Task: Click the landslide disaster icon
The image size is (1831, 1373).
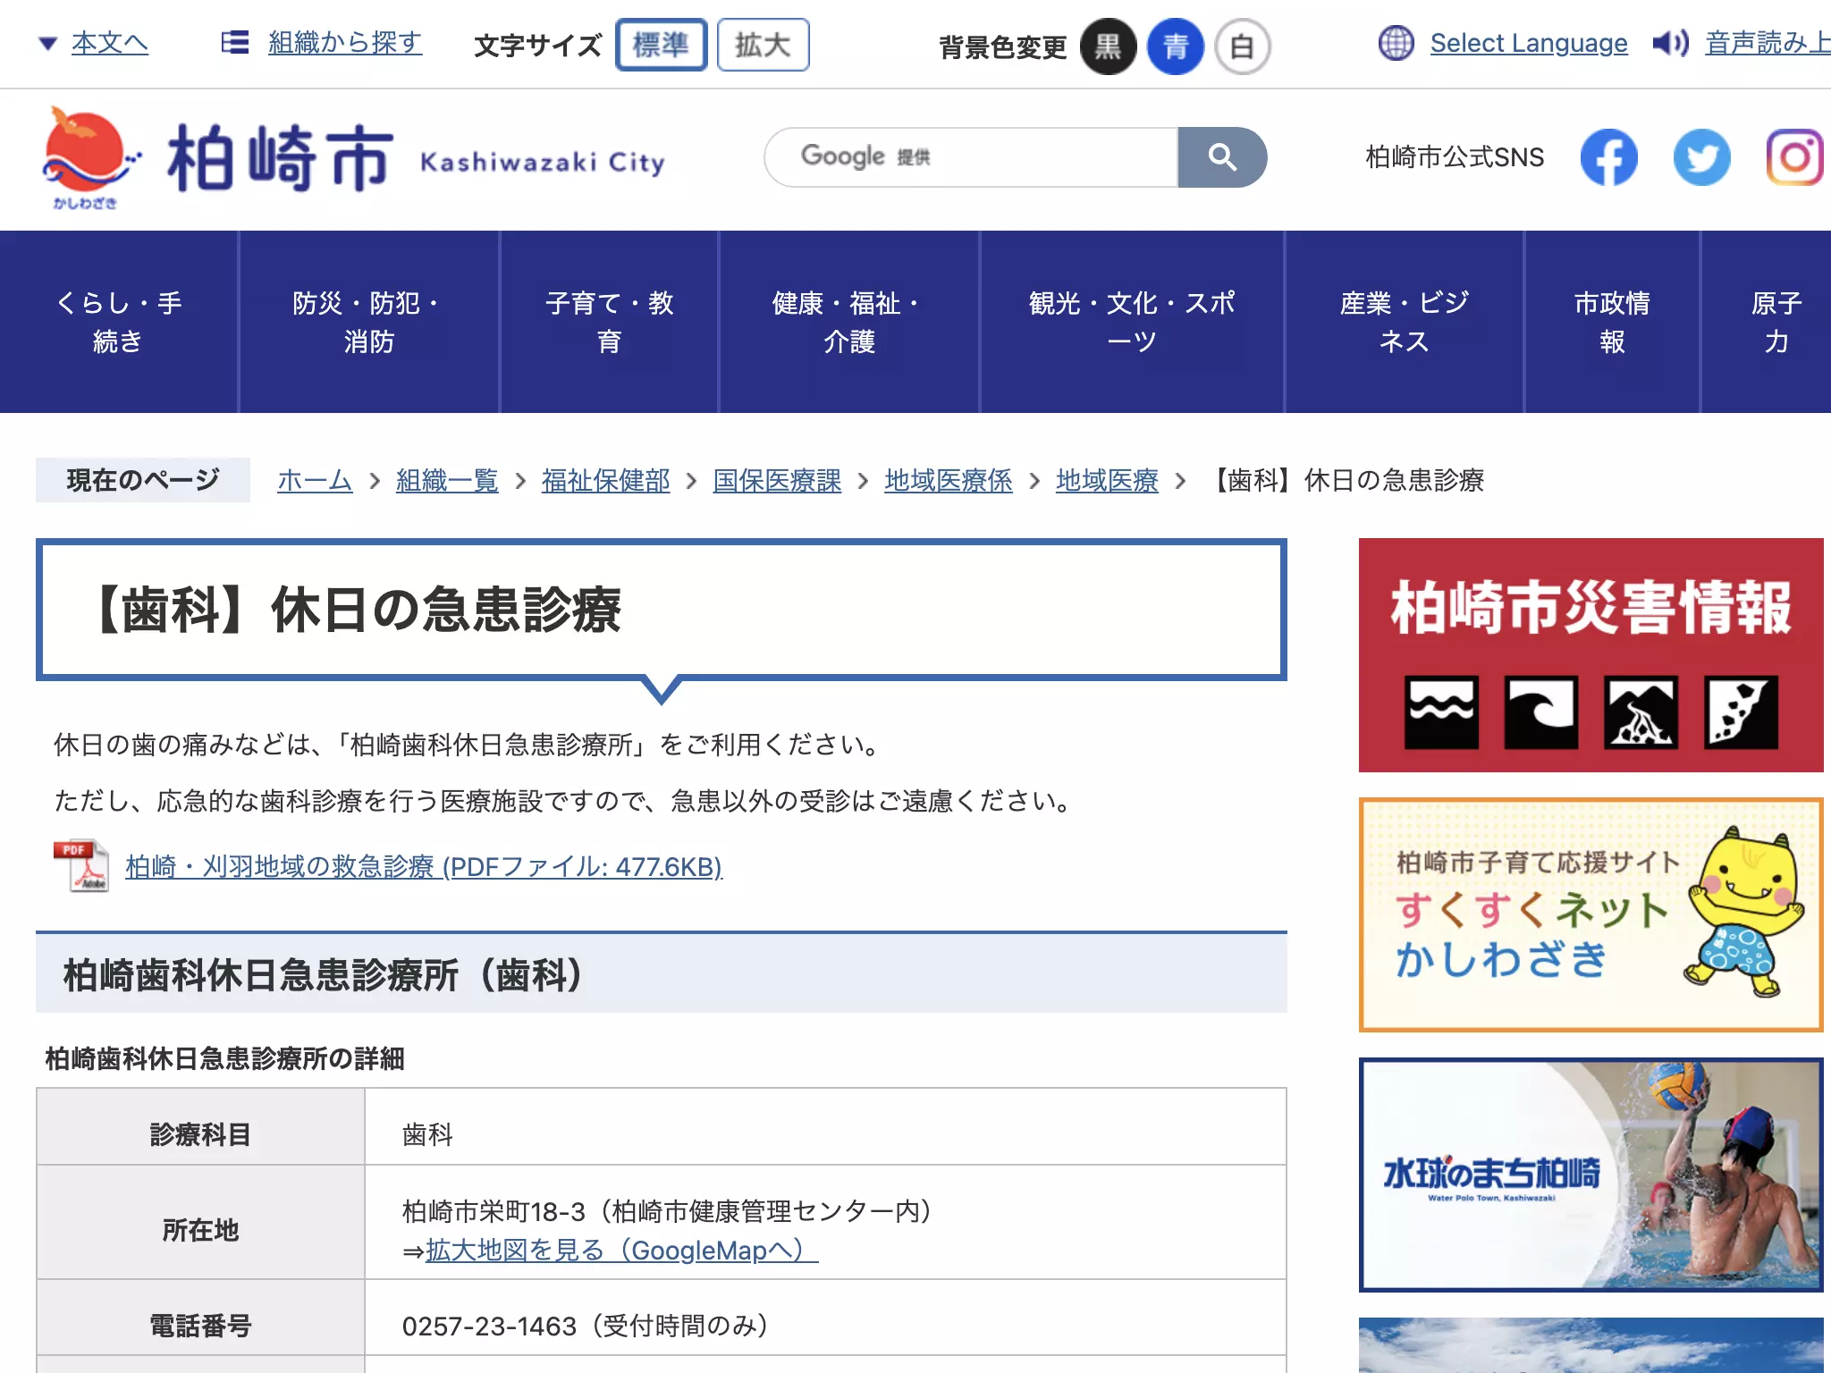Action: (1641, 712)
